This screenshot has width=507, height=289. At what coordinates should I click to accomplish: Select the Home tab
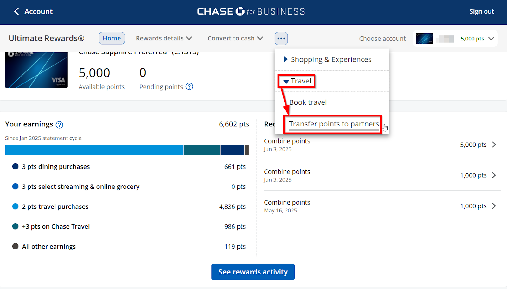(x=112, y=38)
